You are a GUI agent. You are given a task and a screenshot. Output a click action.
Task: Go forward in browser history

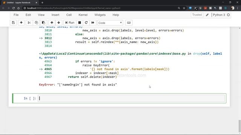point(8,8)
